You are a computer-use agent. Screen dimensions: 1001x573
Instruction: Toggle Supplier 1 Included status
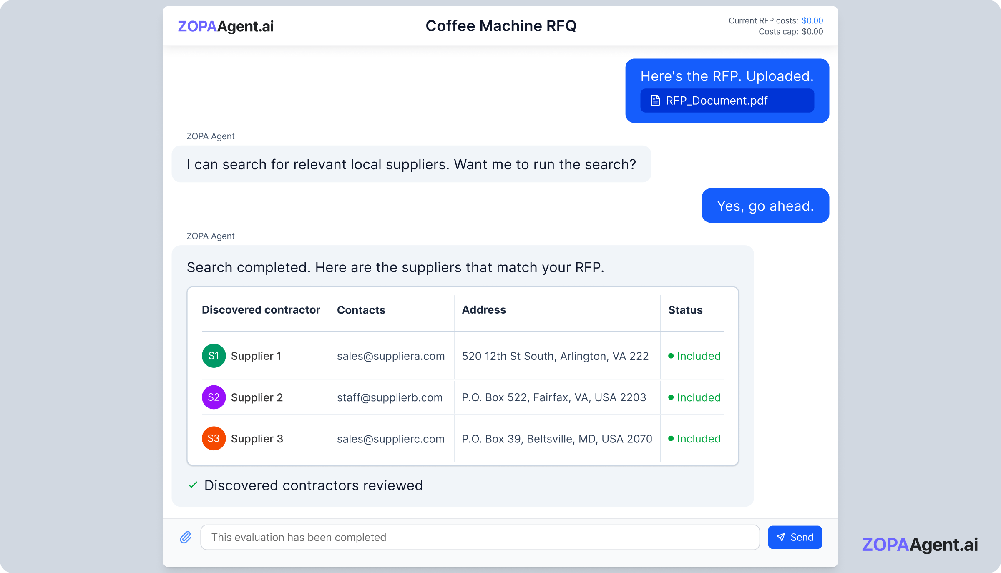[x=694, y=356]
